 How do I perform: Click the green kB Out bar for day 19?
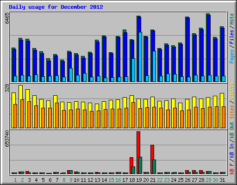click(x=140, y=165)
